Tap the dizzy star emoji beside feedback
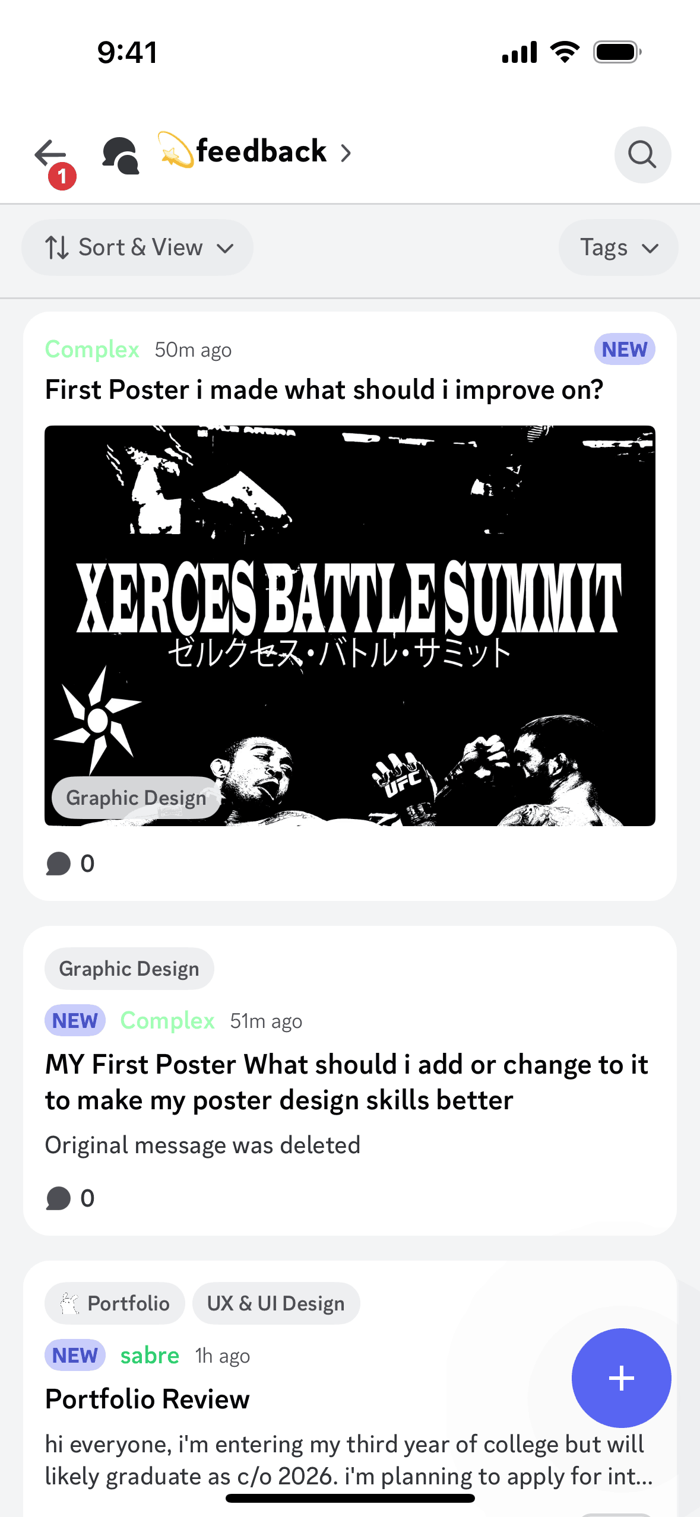 pyautogui.click(x=175, y=151)
